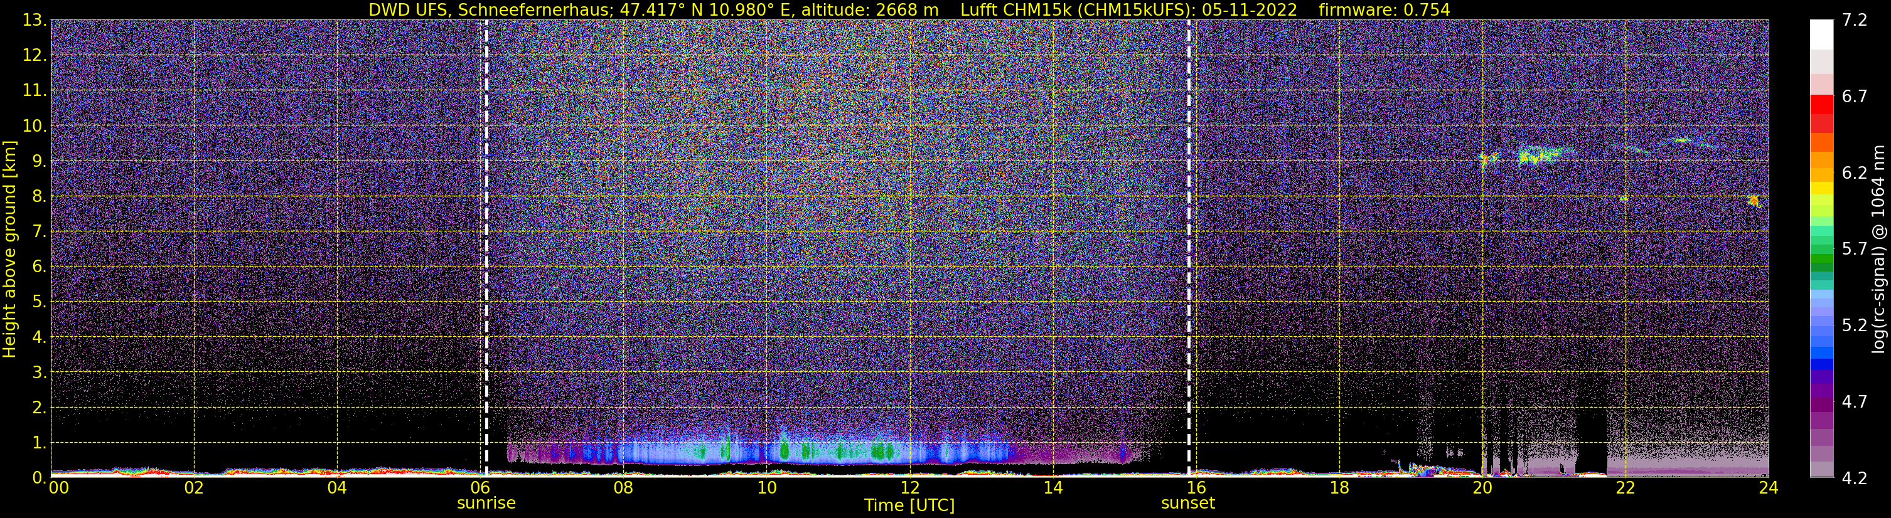Click the colorbar title 'log(rc-signal) @ 1064 nm'
The height and width of the screenshot is (518, 1891).
point(1878,249)
